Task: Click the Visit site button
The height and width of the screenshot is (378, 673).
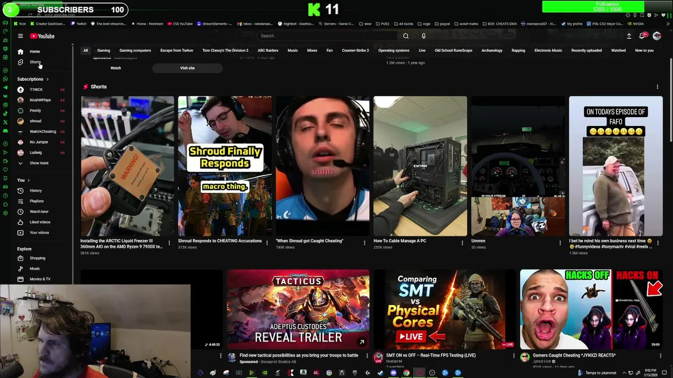Action: tap(187, 68)
